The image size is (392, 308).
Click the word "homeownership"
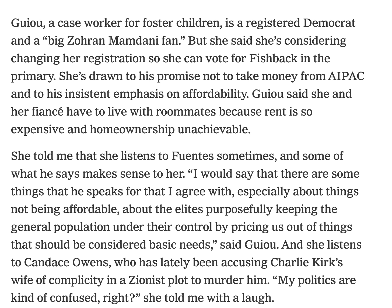click(132, 129)
